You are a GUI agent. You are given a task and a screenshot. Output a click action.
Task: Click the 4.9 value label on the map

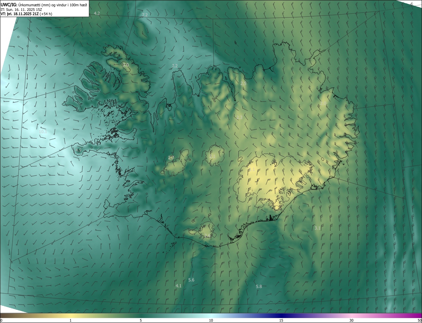click(x=78, y=150)
